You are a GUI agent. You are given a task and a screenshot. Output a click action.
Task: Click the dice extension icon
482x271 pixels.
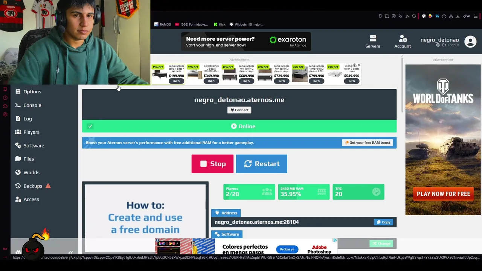point(424,16)
